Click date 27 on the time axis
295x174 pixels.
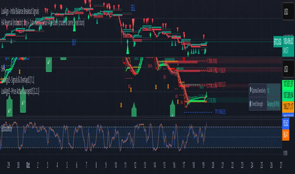(x=281, y=165)
